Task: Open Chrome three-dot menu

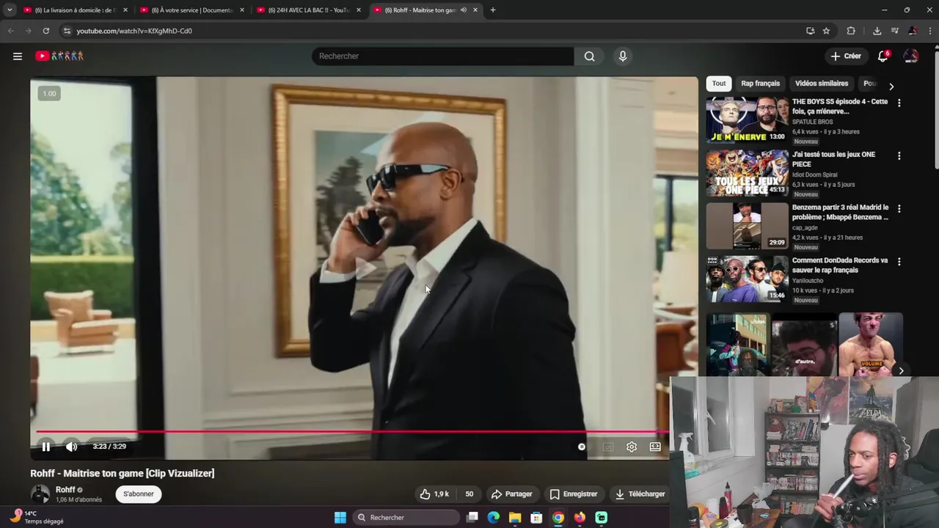Action: (x=930, y=31)
